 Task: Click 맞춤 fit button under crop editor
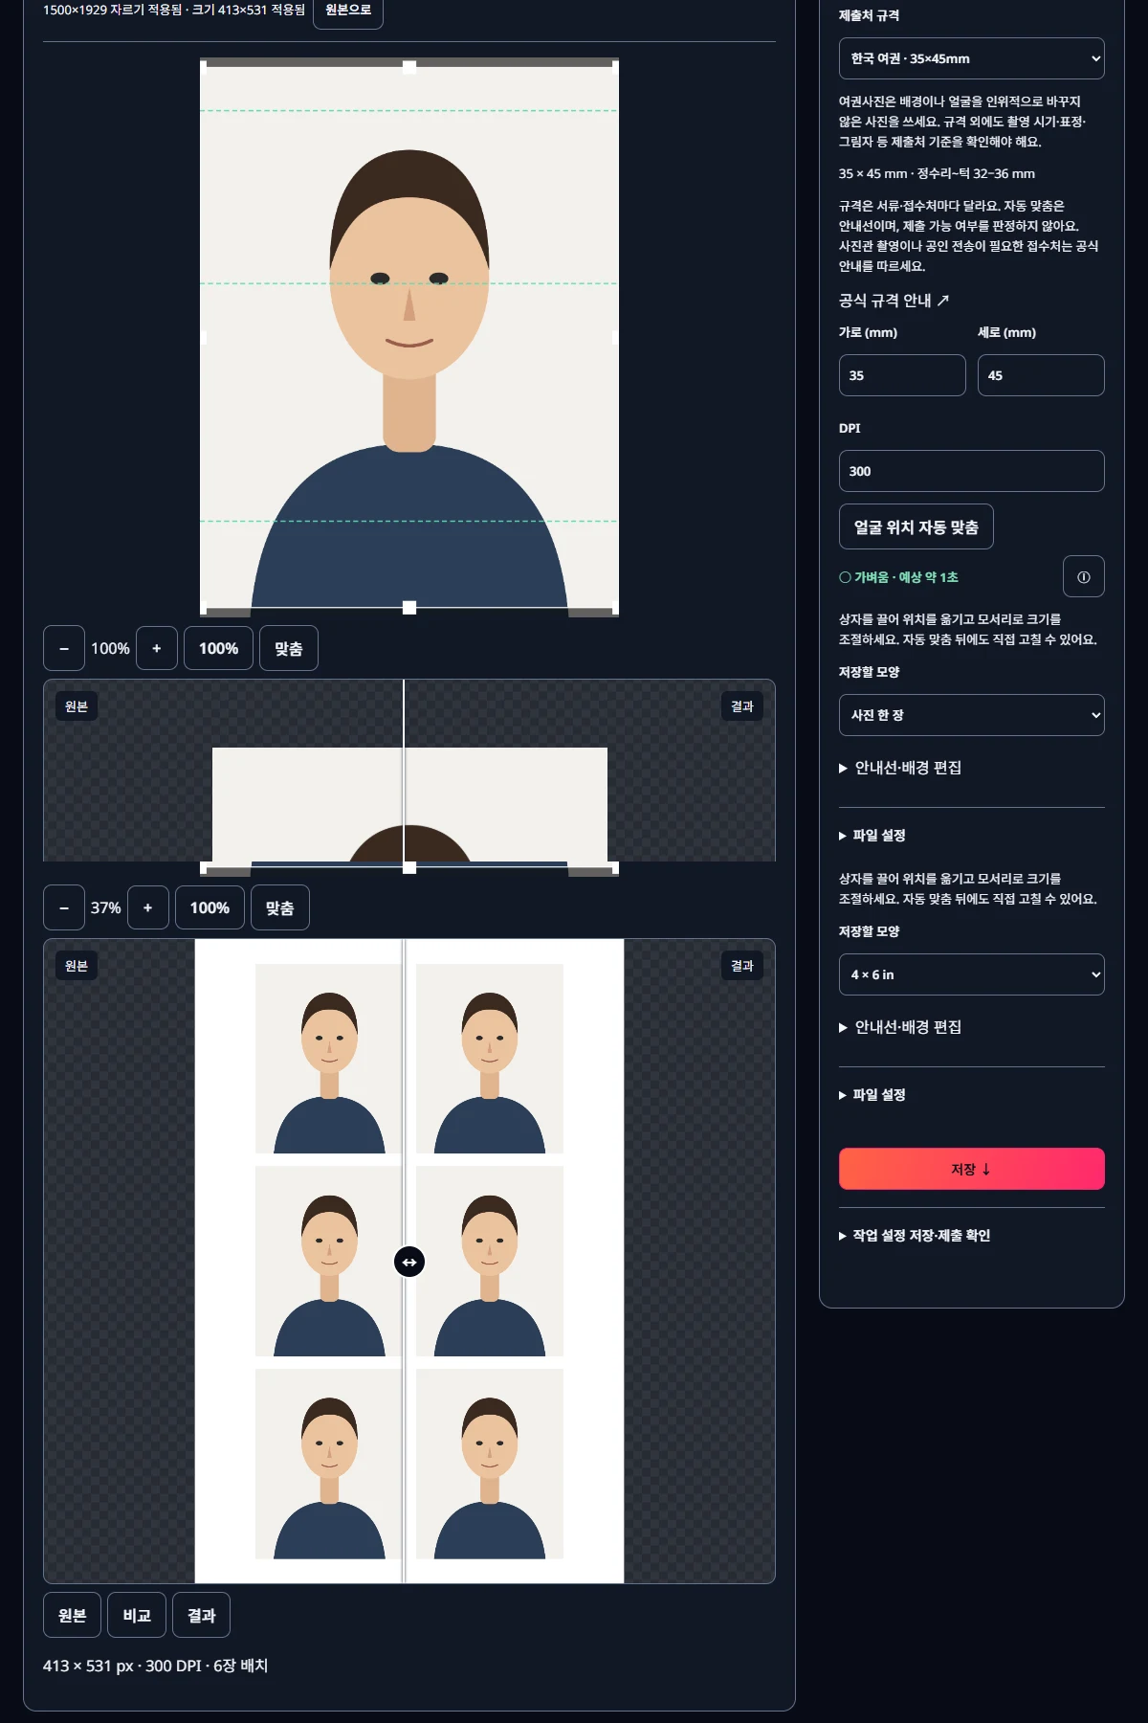click(x=289, y=648)
